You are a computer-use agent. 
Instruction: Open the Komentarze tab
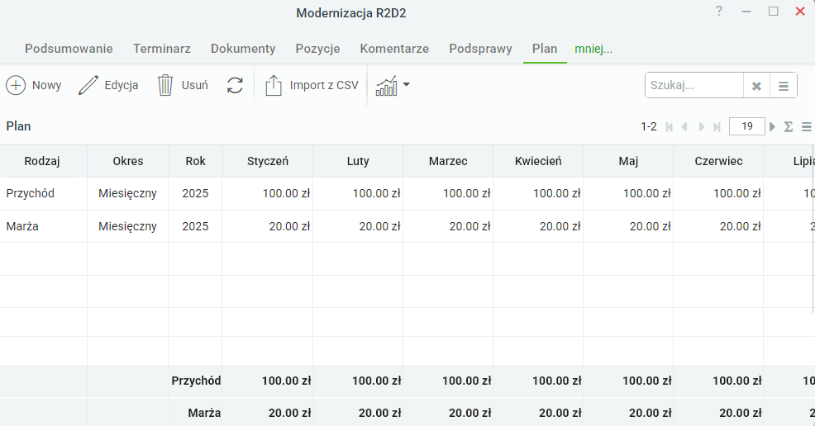(394, 49)
